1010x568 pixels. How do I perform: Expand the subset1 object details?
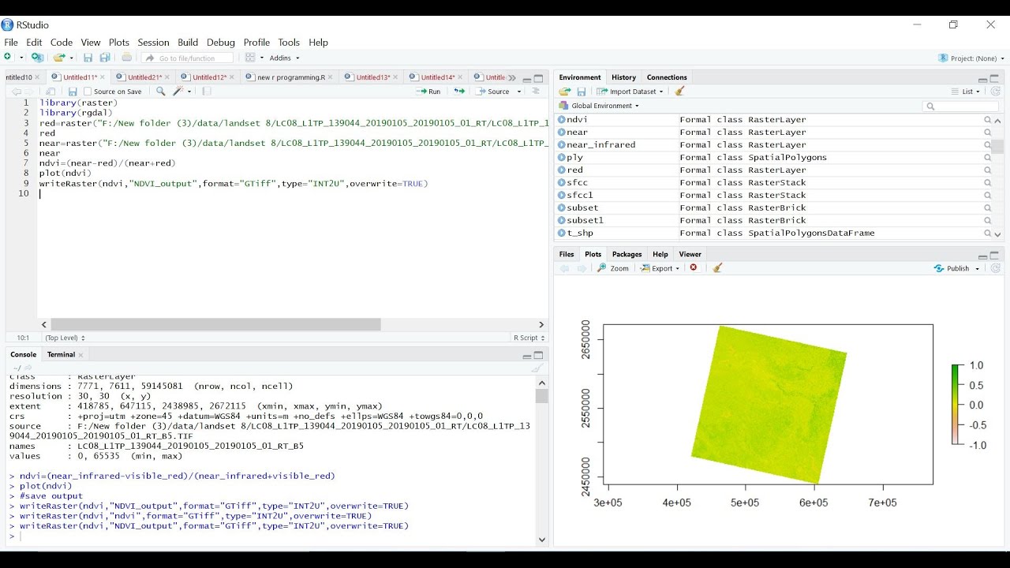pos(562,221)
